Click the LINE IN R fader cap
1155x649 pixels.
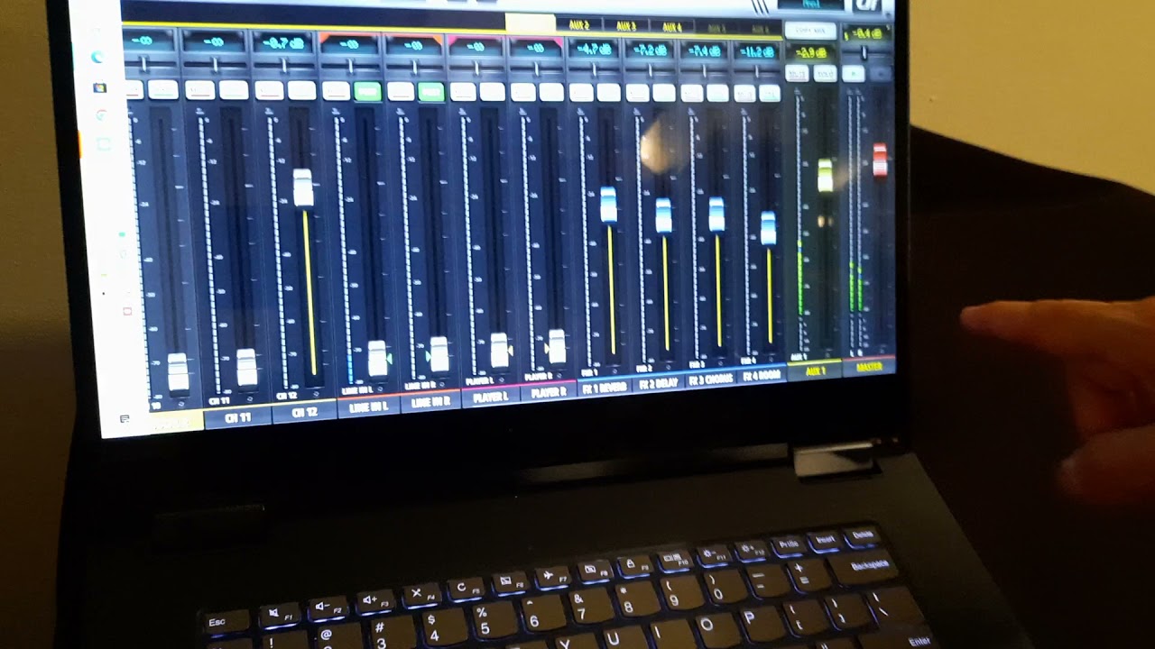(x=439, y=354)
